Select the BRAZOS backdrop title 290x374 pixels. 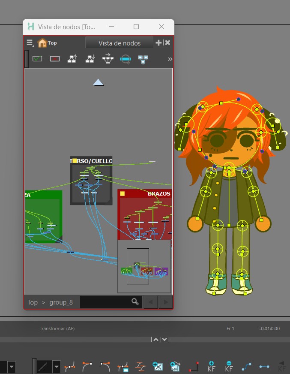tap(159, 194)
